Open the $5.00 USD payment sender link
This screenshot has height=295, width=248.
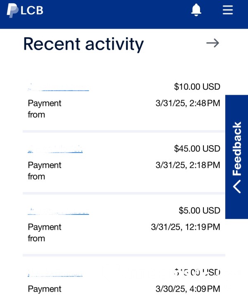[58, 211]
